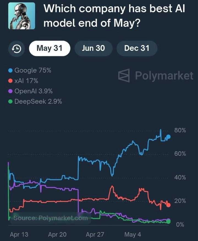Viewport: 198px width, 241px height.
Task: Click the xAI red legend dot
Action: point(10,81)
